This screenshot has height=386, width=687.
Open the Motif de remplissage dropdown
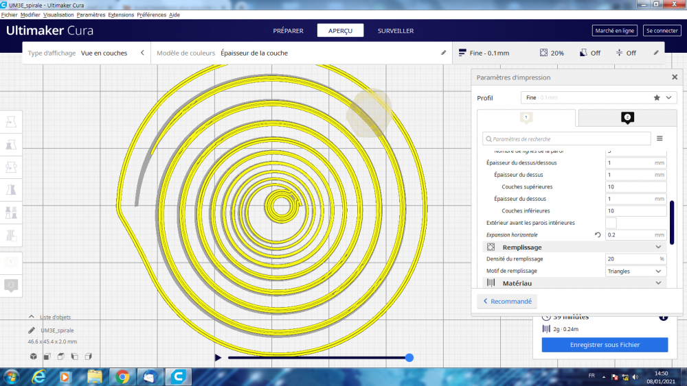click(635, 271)
